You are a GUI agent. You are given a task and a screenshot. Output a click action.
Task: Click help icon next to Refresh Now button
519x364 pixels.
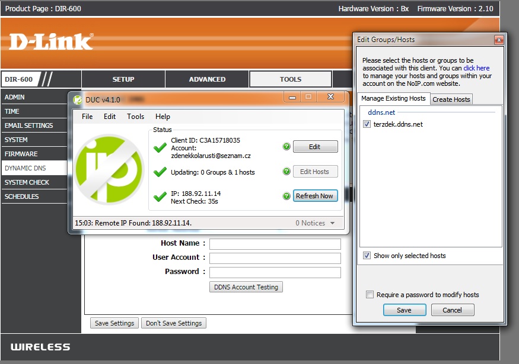click(x=286, y=196)
